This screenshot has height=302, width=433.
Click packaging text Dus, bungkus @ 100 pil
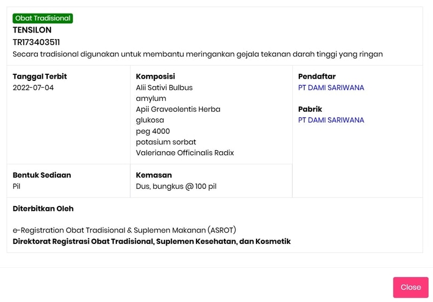click(x=176, y=187)
